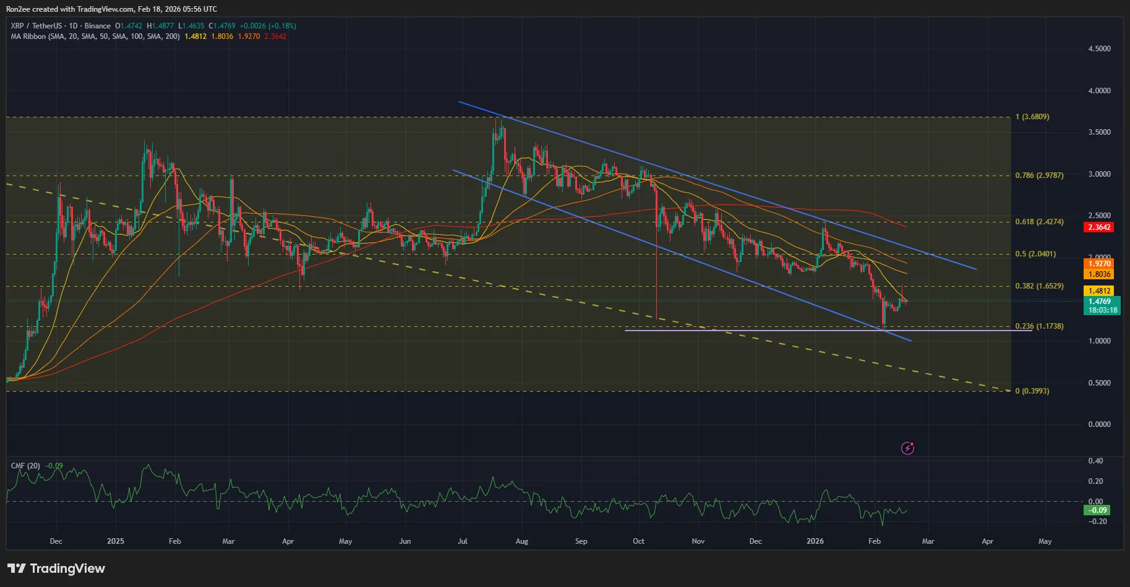Click the red notification dot on the lightning icon
Image resolution: width=1130 pixels, height=587 pixels.
click(913, 442)
